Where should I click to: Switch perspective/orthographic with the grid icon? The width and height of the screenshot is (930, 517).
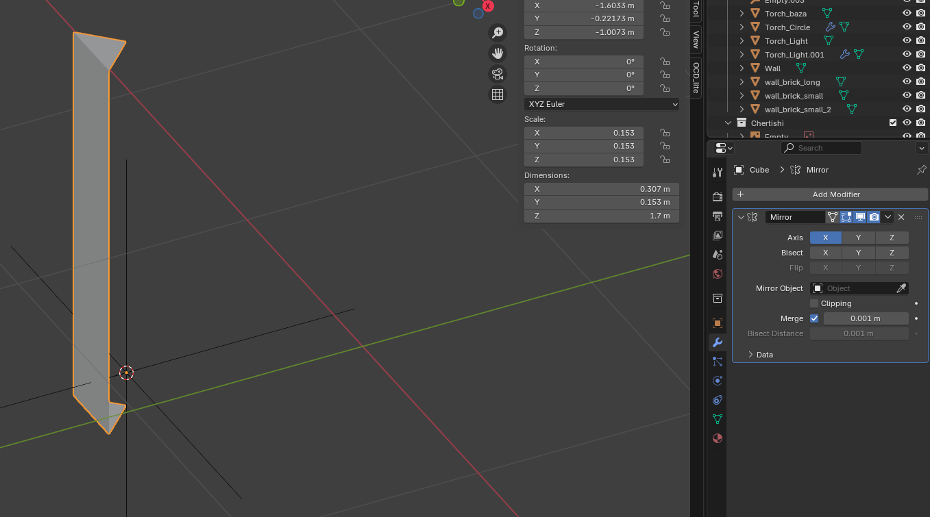coord(498,94)
